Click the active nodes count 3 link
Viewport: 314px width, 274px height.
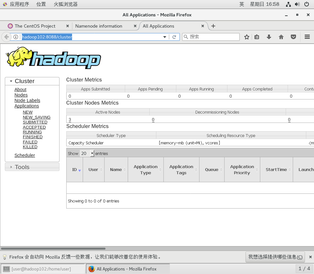point(70,120)
